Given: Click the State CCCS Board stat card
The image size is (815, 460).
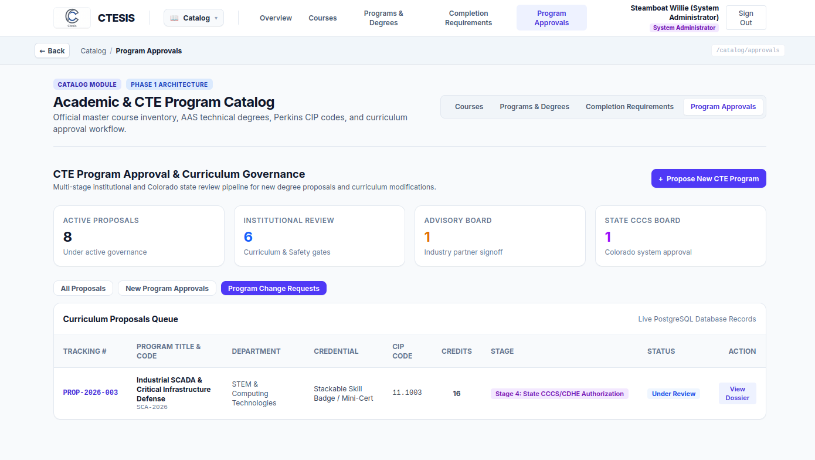Looking at the screenshot, I should tap(681, 236).
